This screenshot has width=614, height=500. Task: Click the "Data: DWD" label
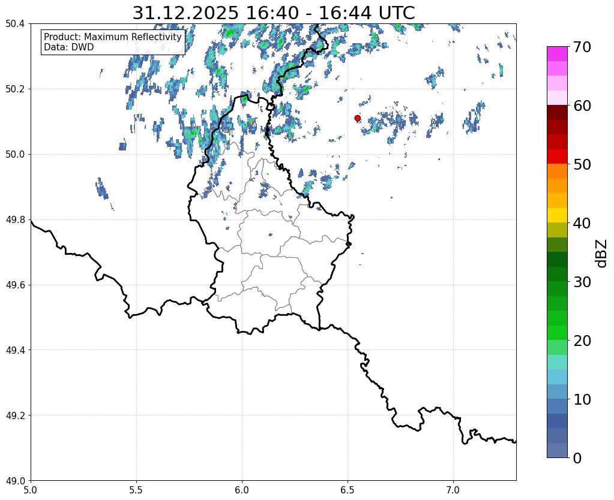69,47
